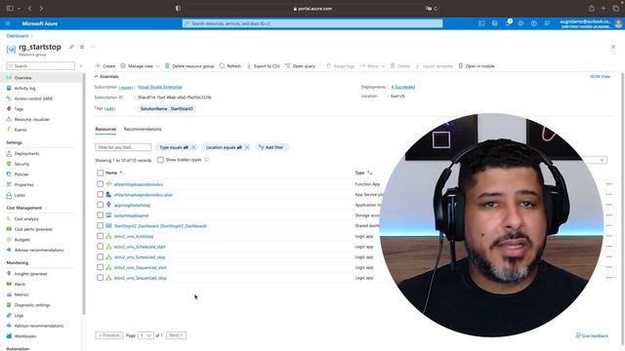Open the Location equals all filter
625x351 pixels.
[224, 147]
